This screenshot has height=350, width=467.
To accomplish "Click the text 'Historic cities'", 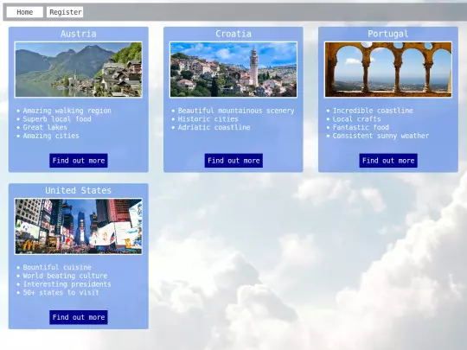I will [208, 119].
